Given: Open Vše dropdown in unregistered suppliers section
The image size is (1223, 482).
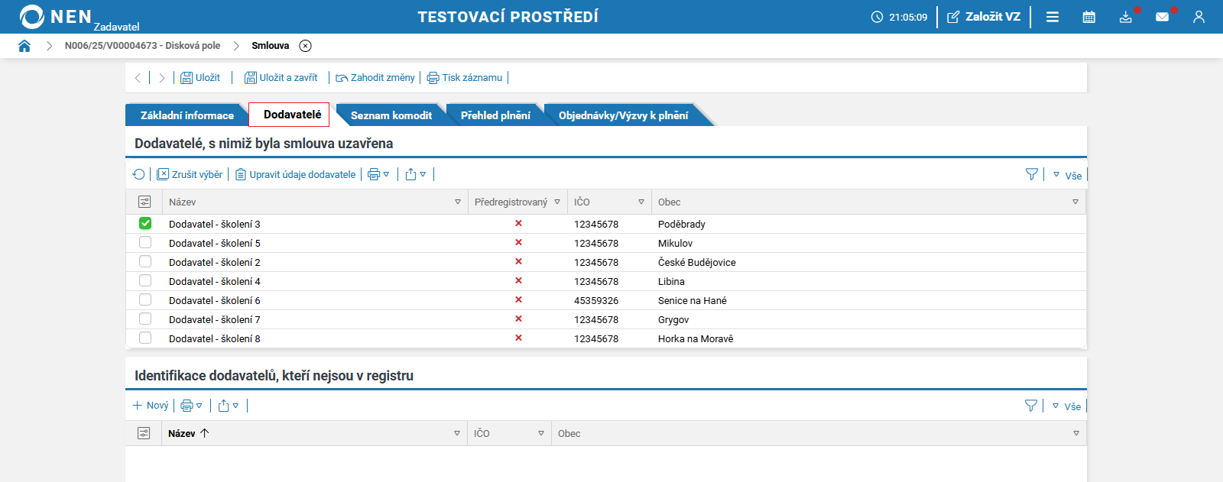Looking at the screenshot, I should [x=1066, y=406].
